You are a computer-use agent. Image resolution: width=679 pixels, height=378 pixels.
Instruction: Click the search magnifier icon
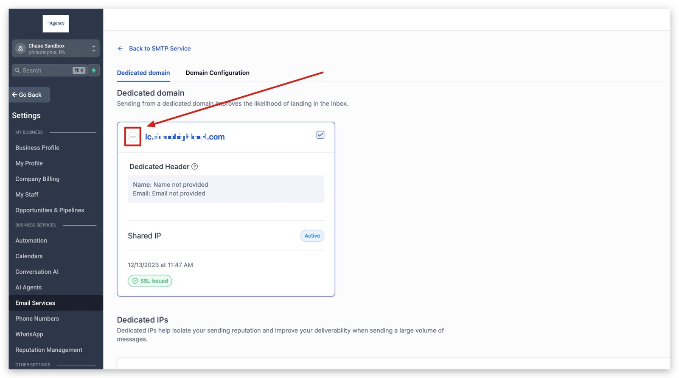coord(17,70)
